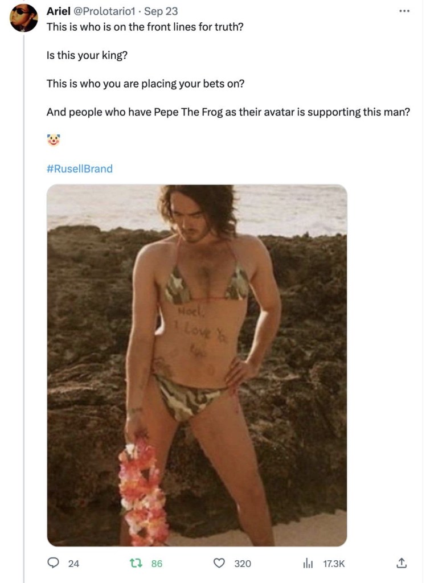Click the reply speech bubble icon
The height and width of the screenshot is (583, 426).
(53, 563)
